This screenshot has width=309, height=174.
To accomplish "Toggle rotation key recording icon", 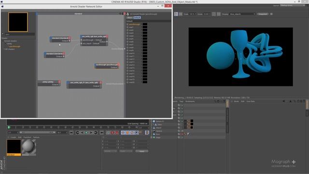I will [x=132, y=132].
